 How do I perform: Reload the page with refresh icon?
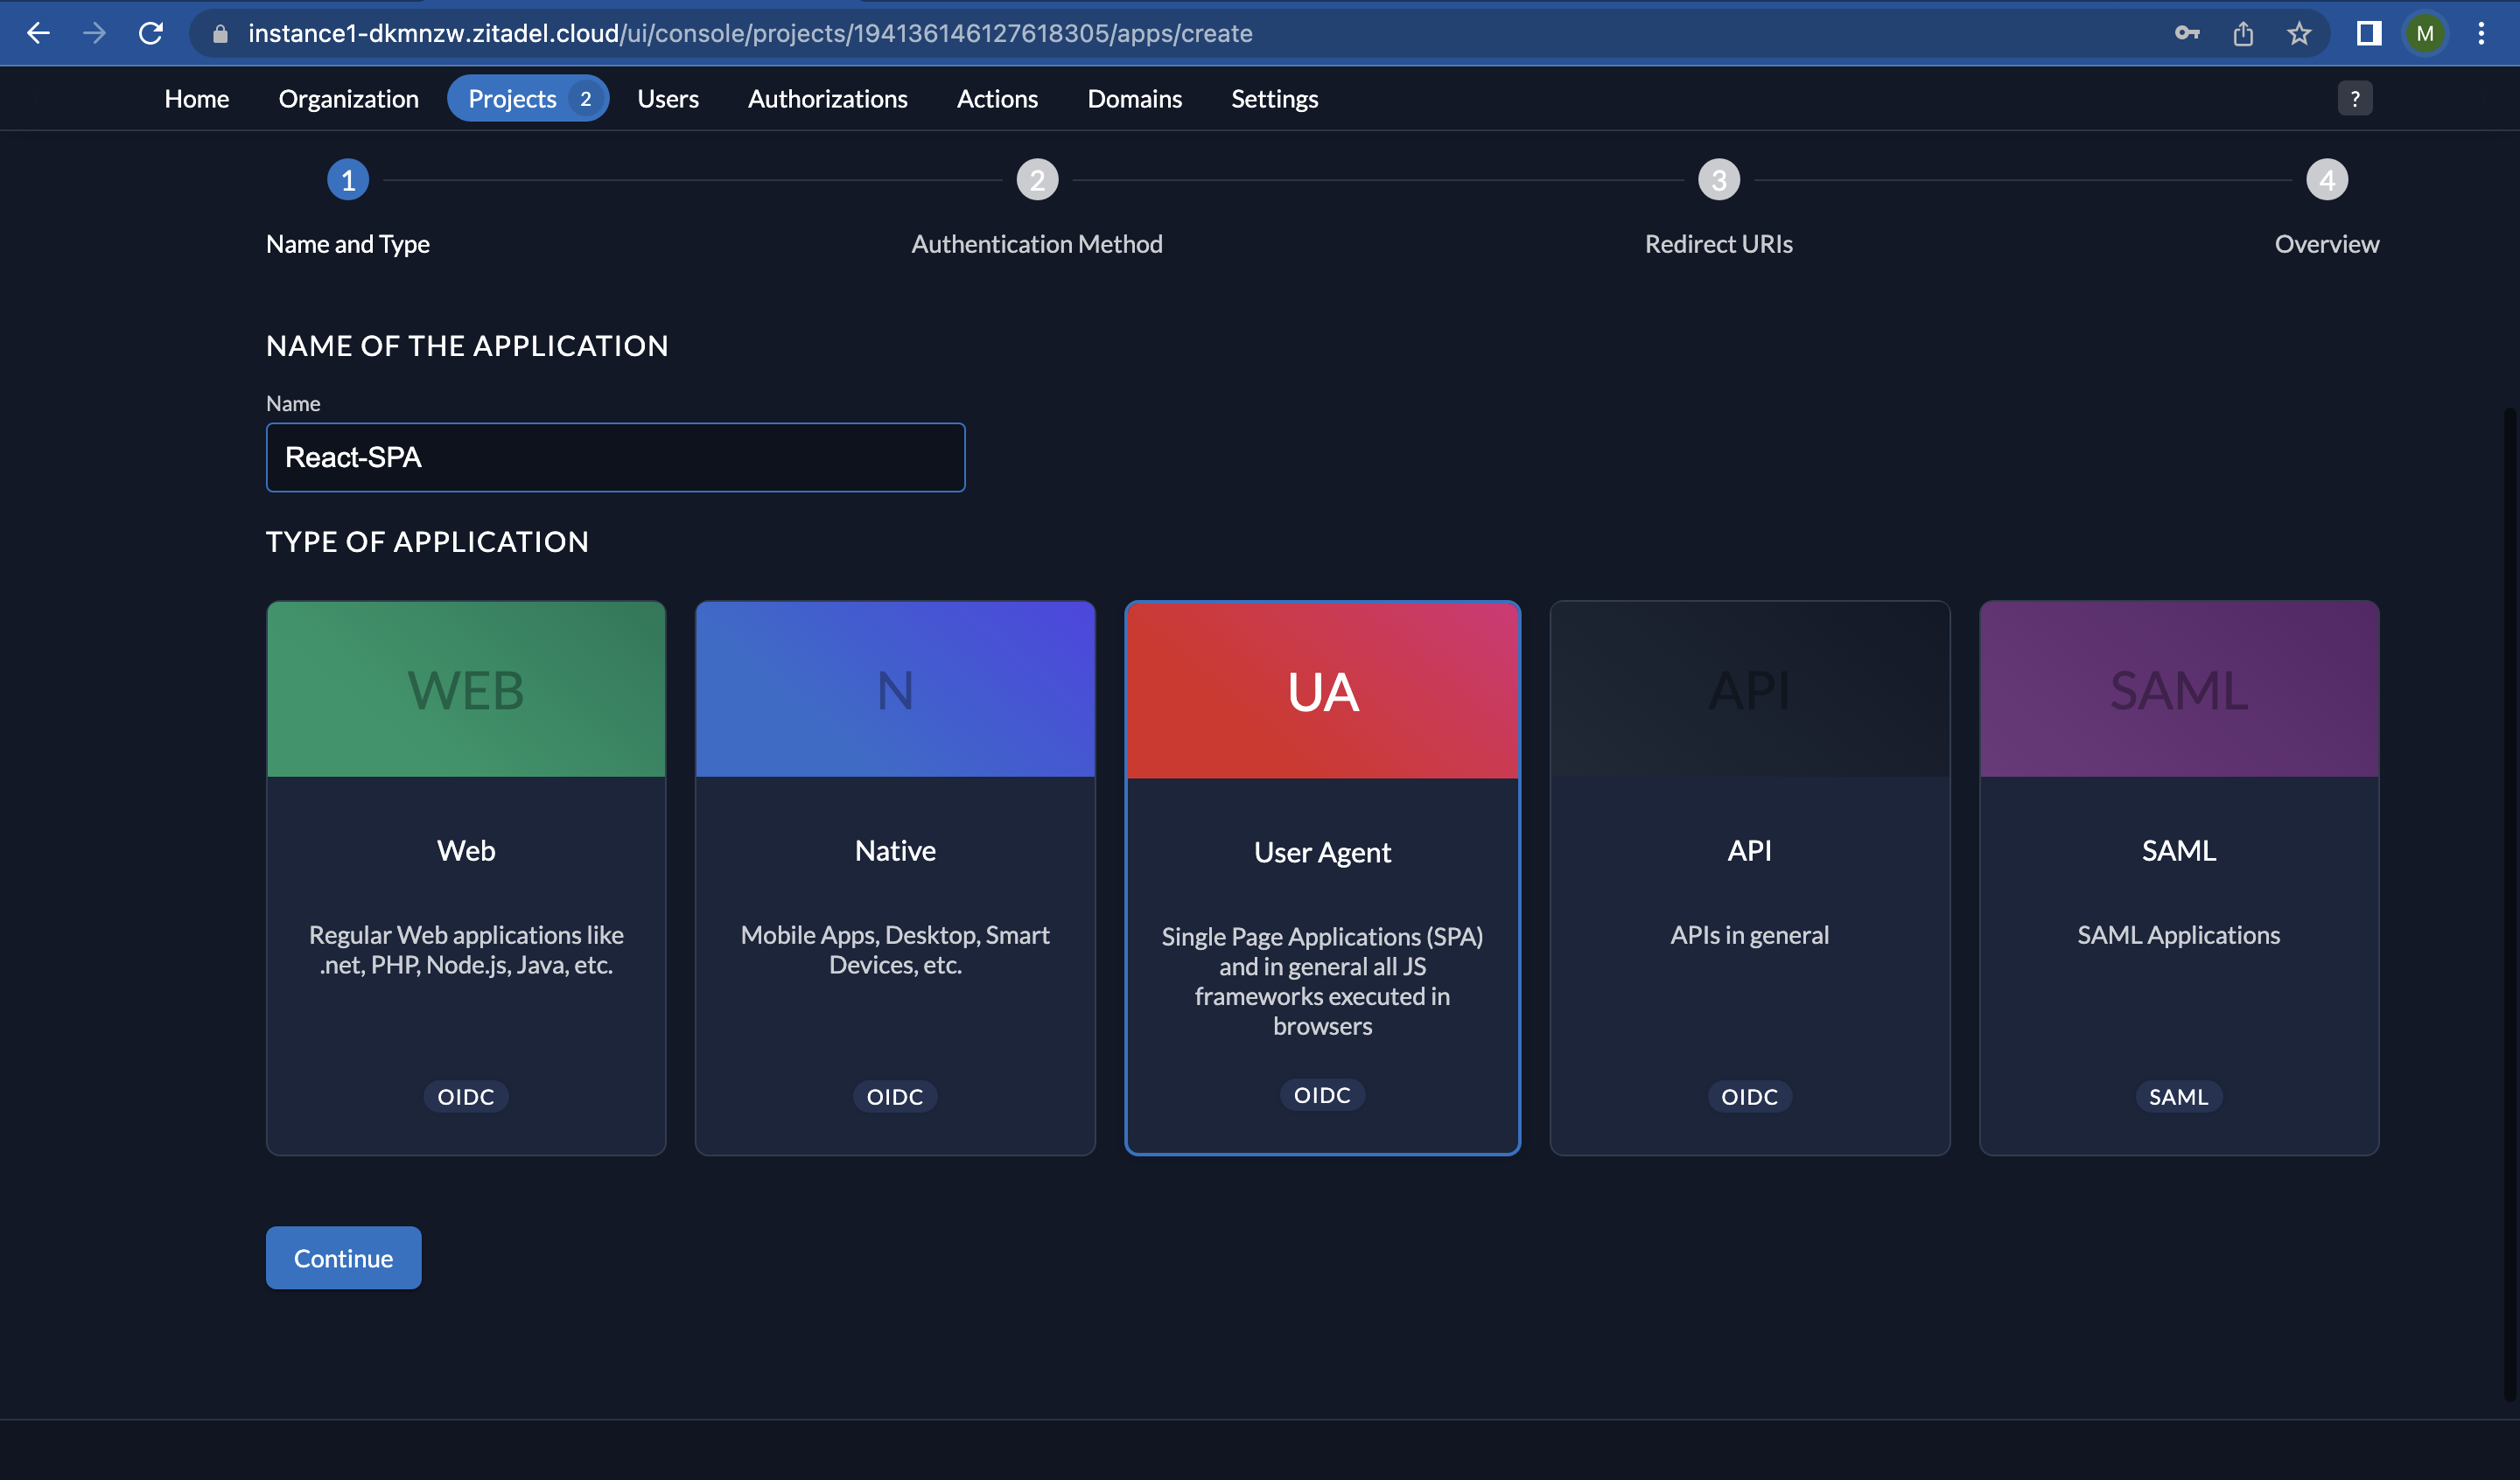pyautogui.click(x=151, y=33)
